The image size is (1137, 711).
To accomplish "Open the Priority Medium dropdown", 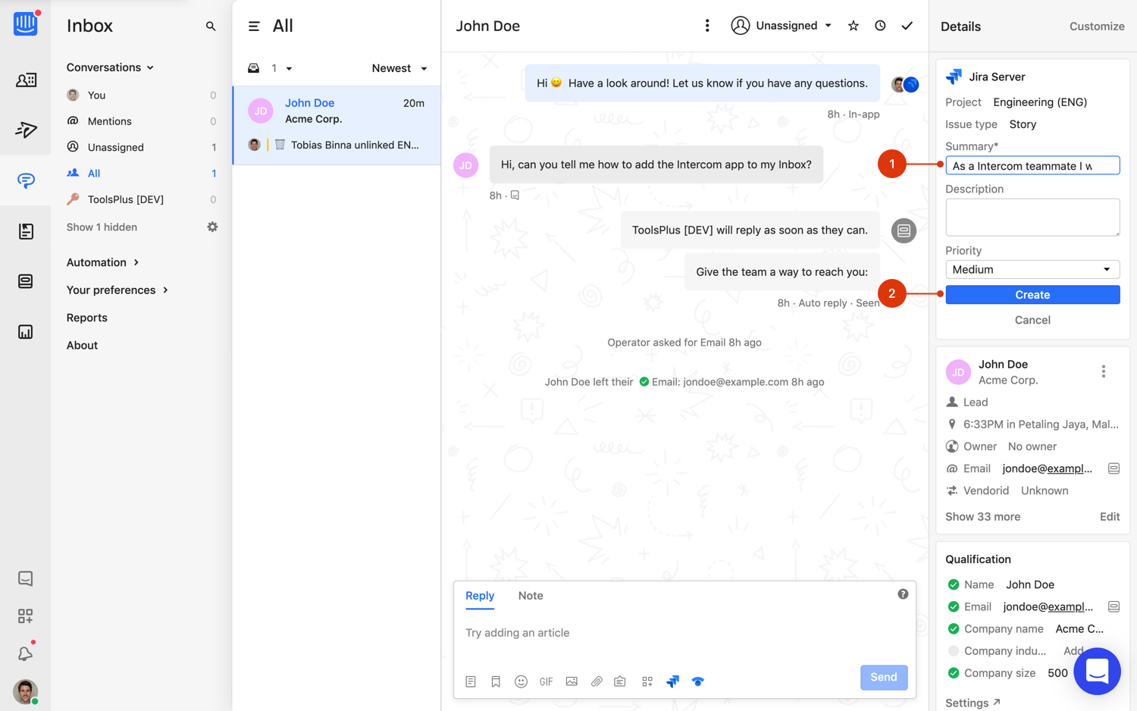I will 1032,269.
